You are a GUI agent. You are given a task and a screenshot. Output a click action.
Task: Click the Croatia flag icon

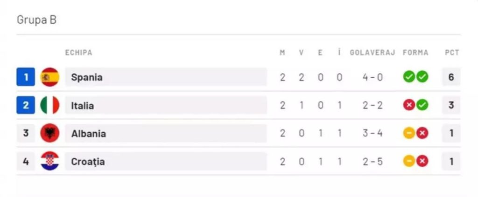[49, 161]
